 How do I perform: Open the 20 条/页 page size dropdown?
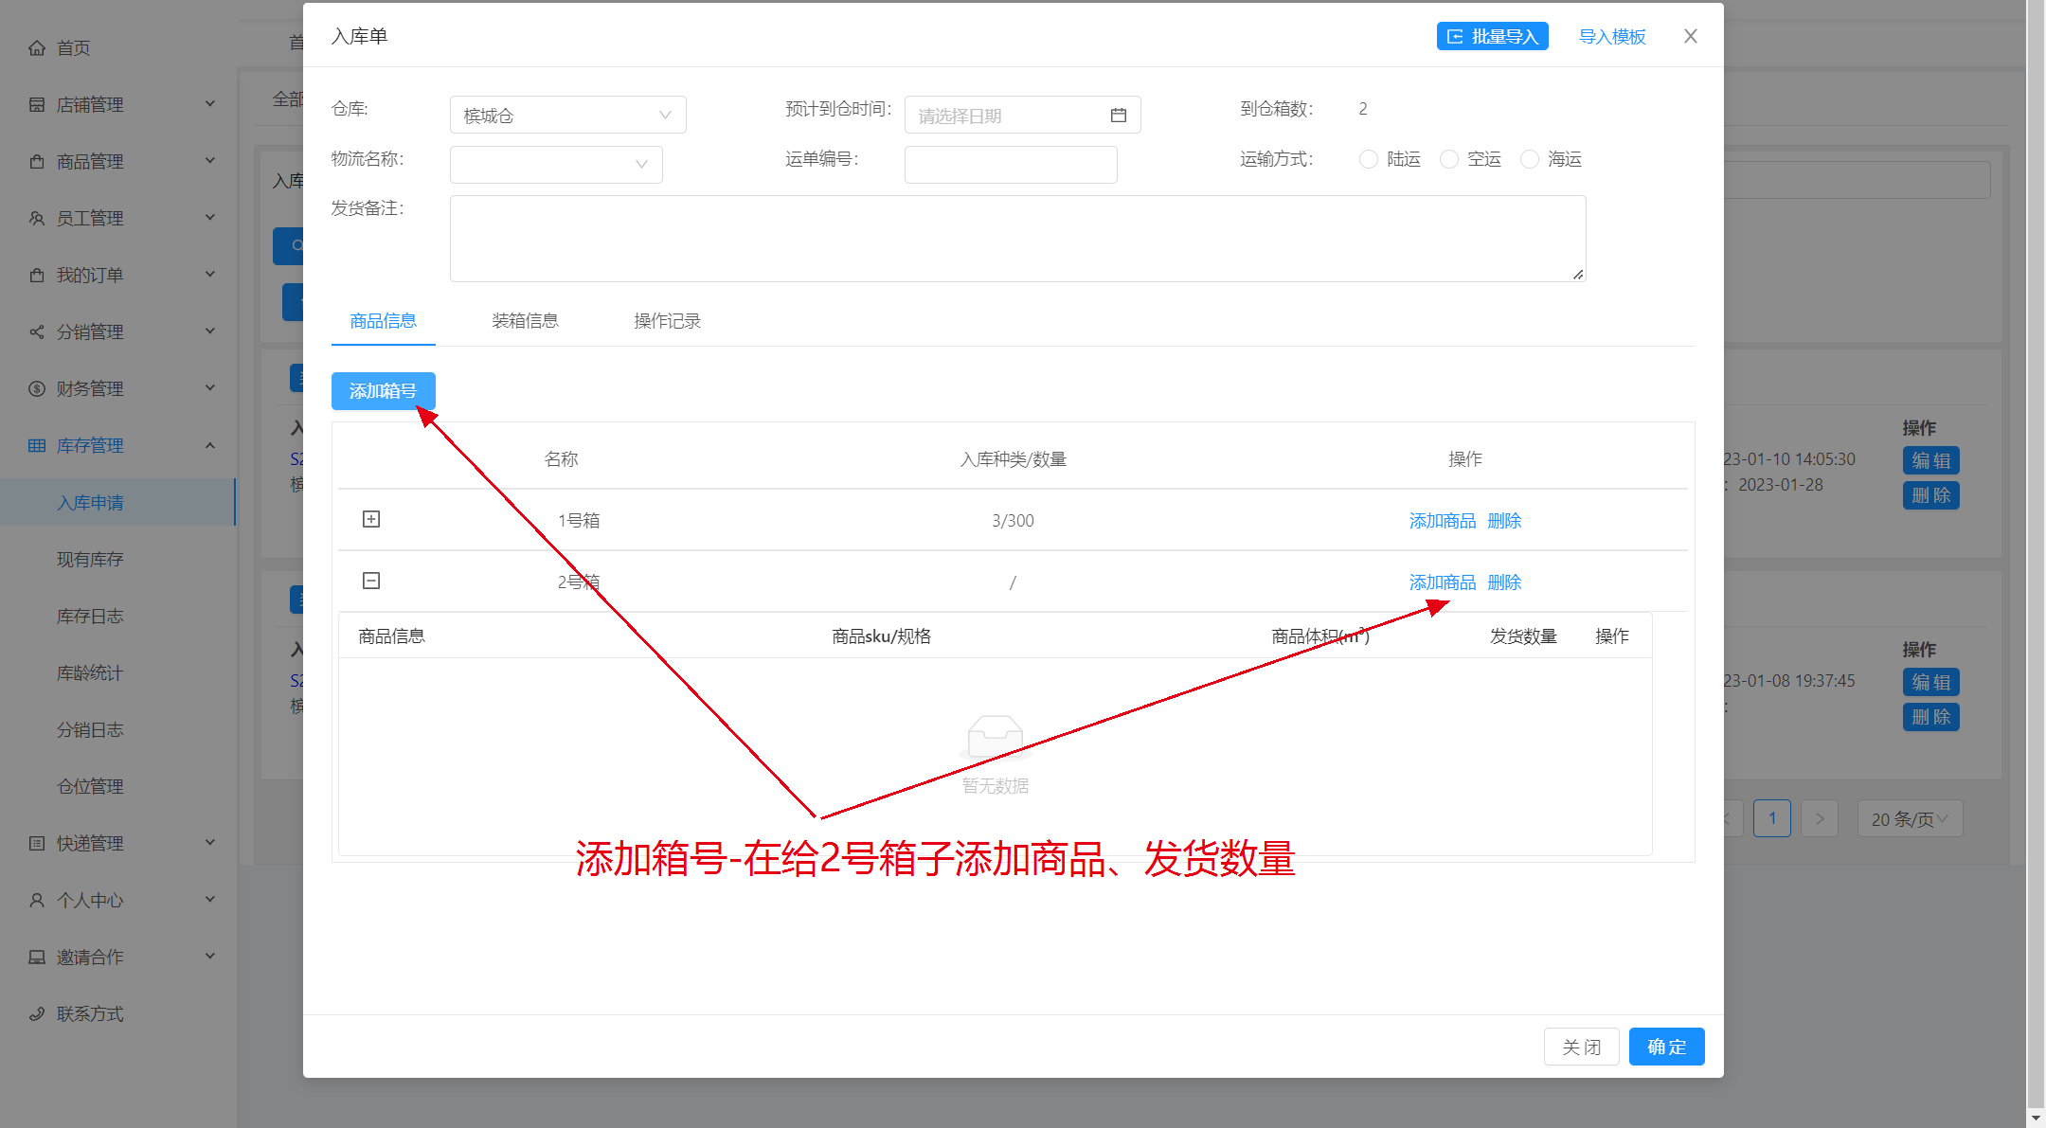tap(1910, 818)
